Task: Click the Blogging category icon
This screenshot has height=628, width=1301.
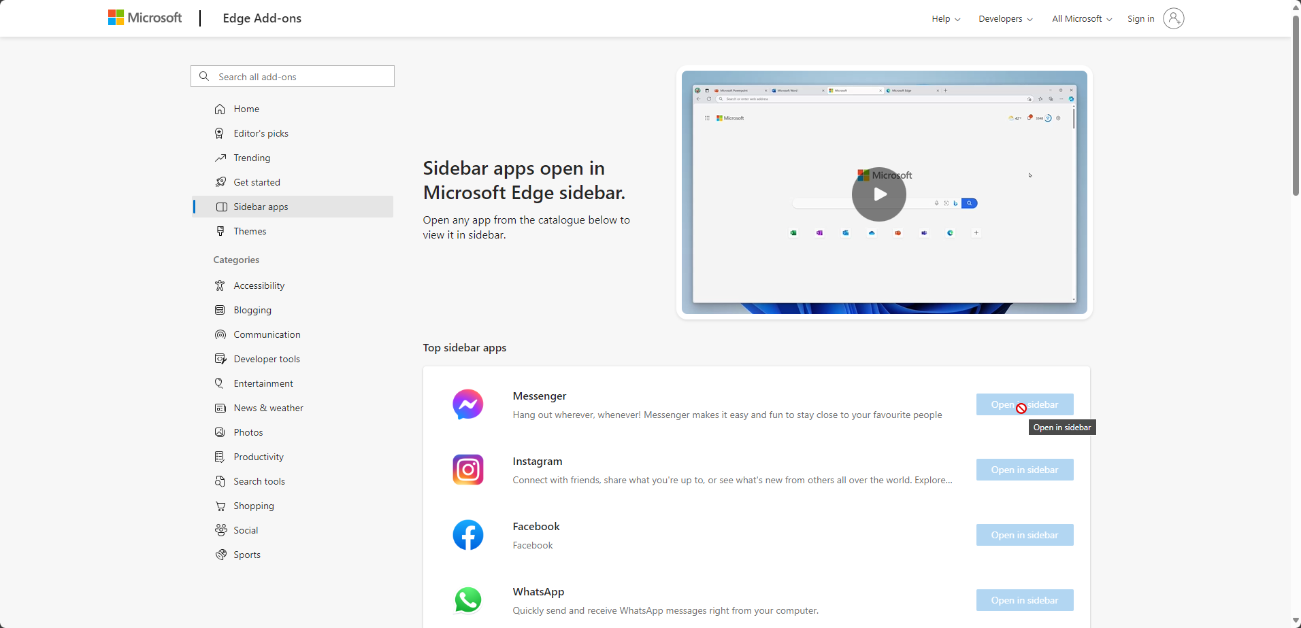Action: coord(220,310)
